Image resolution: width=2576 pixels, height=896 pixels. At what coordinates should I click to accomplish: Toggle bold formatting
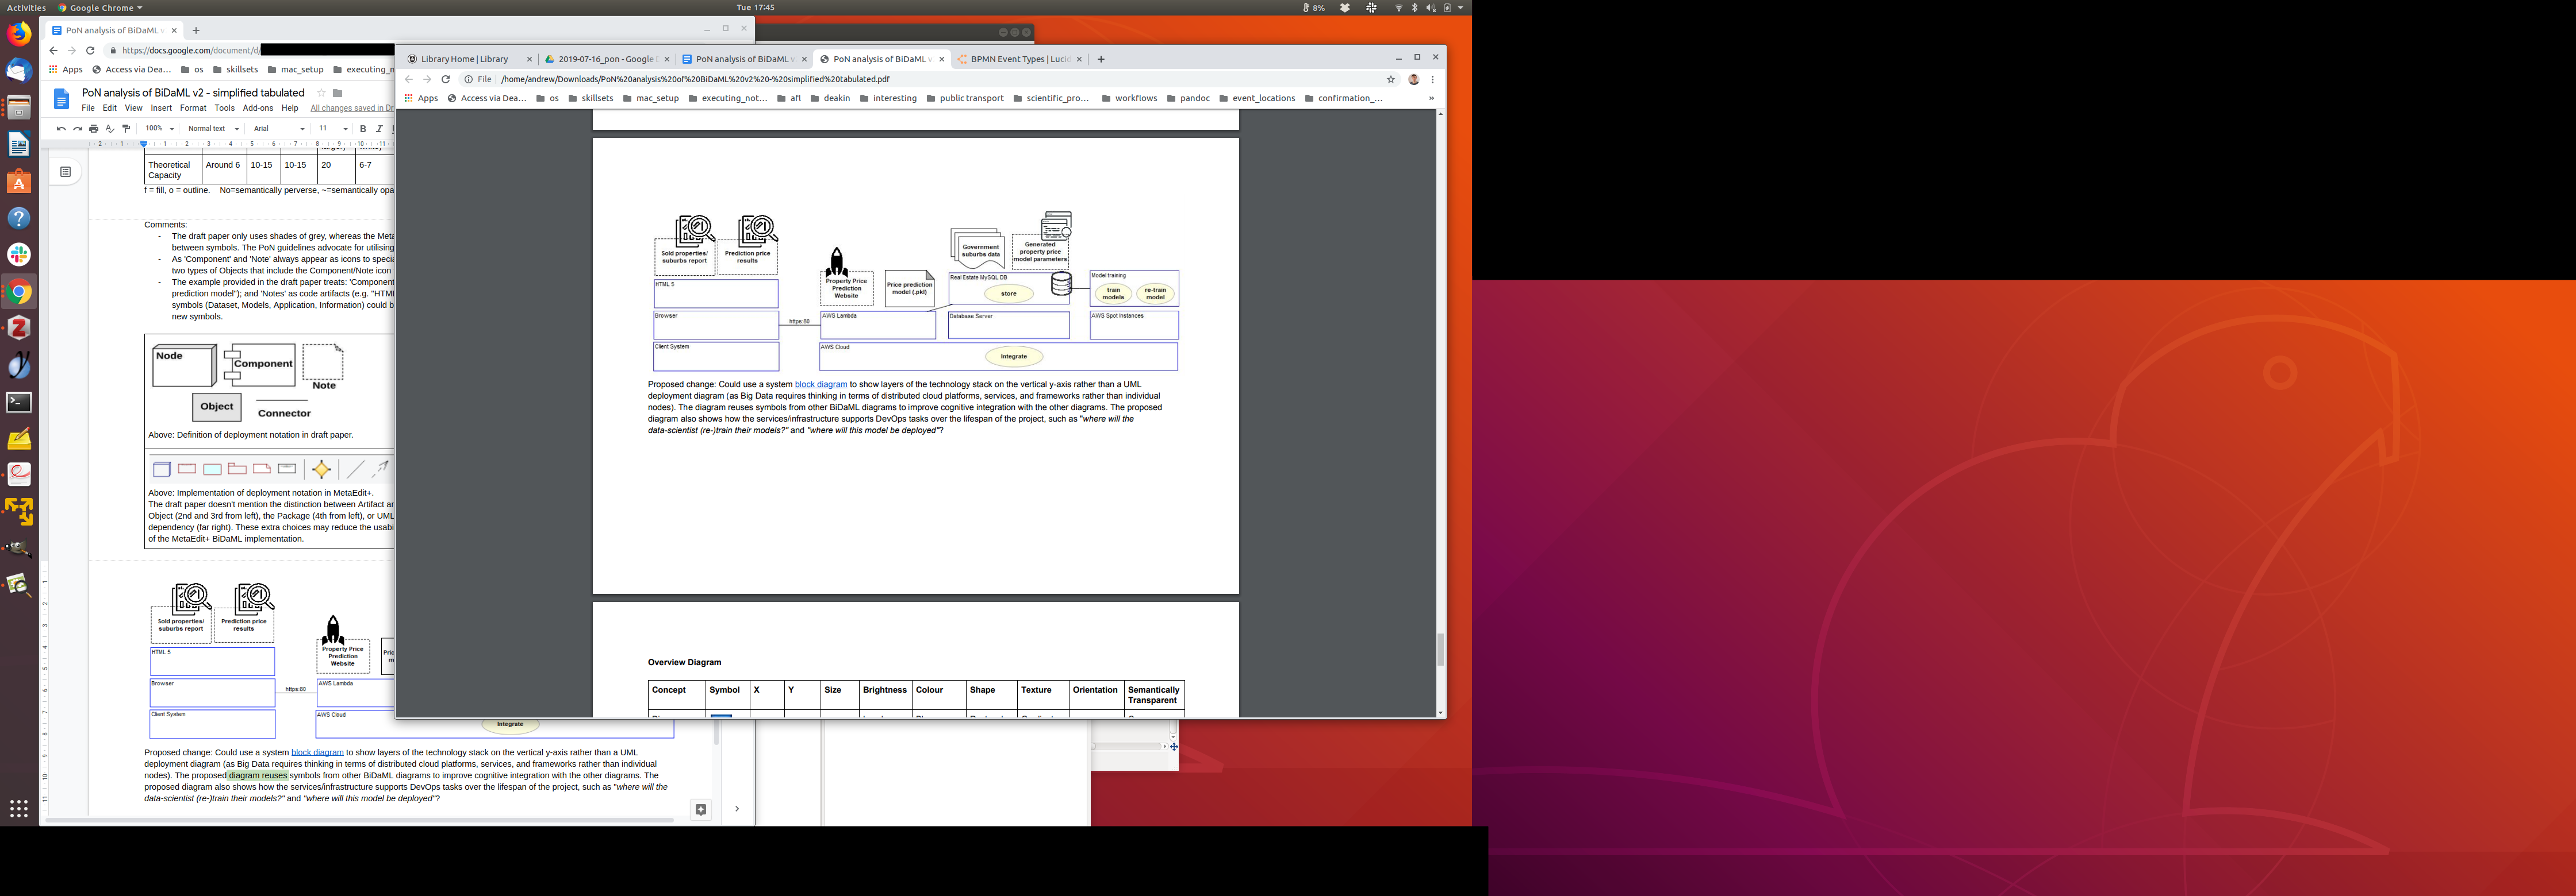coord(363,129)
